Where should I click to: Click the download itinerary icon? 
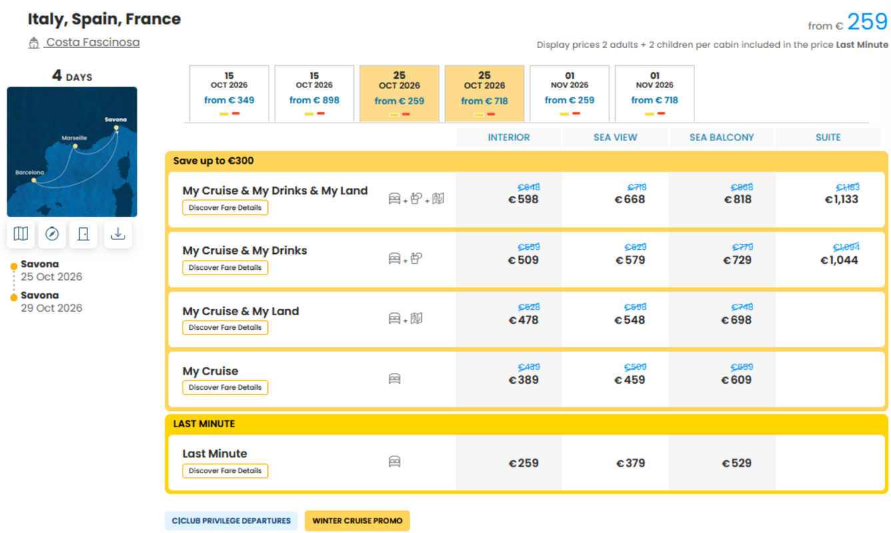[x=118, y=234]
